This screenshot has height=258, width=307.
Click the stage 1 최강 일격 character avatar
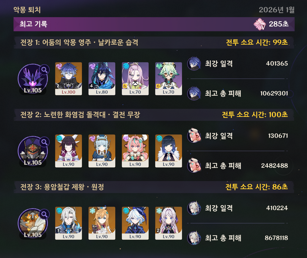pyautogui.click(x=194, y=64)
